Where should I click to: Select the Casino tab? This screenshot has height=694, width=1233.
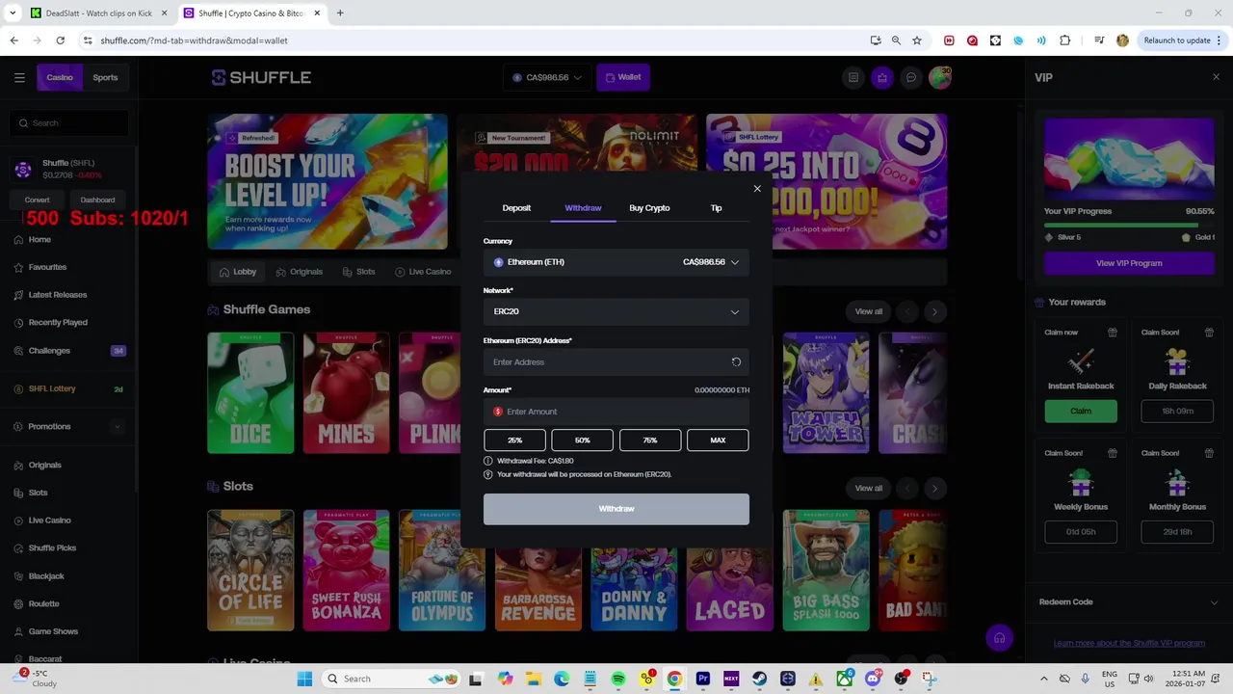60,77
